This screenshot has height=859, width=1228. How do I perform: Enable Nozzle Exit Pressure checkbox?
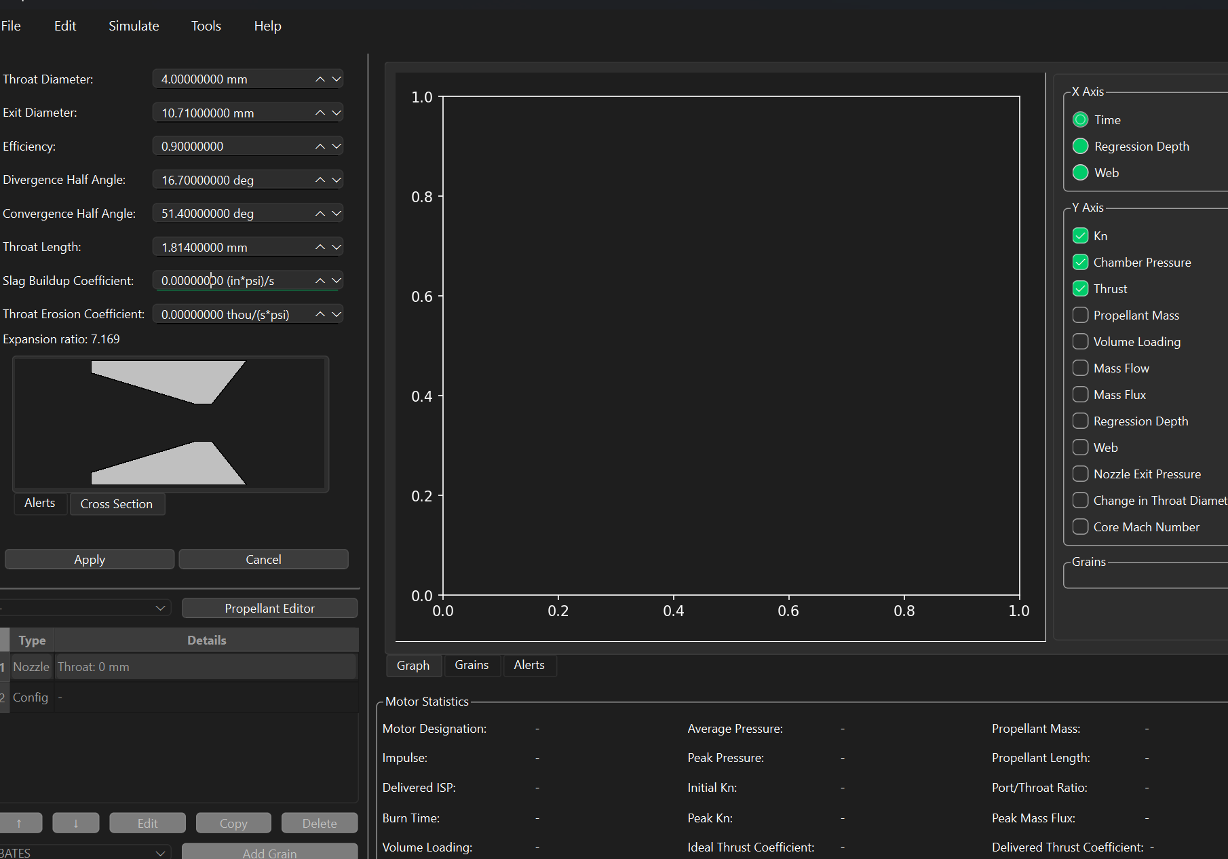pyautogui.click(x=1080, y=474)
